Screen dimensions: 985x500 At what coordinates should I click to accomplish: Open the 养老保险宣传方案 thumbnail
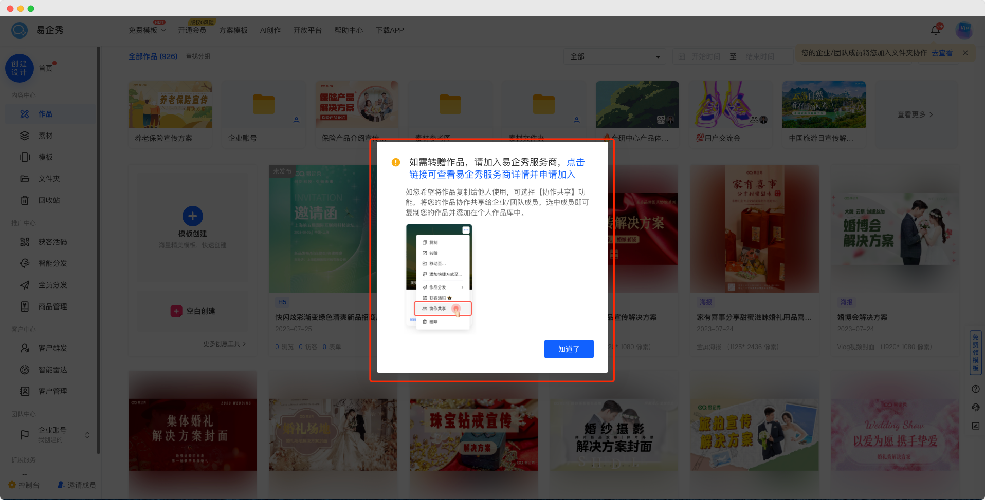click(170, 105)
